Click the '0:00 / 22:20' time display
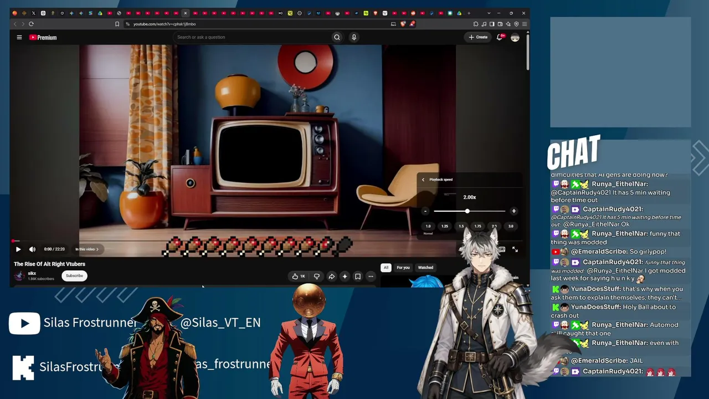This screenshot has height=399, width=709. (54, 249)
